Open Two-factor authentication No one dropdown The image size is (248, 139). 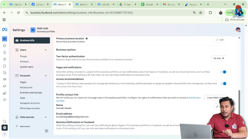(219, 58)
